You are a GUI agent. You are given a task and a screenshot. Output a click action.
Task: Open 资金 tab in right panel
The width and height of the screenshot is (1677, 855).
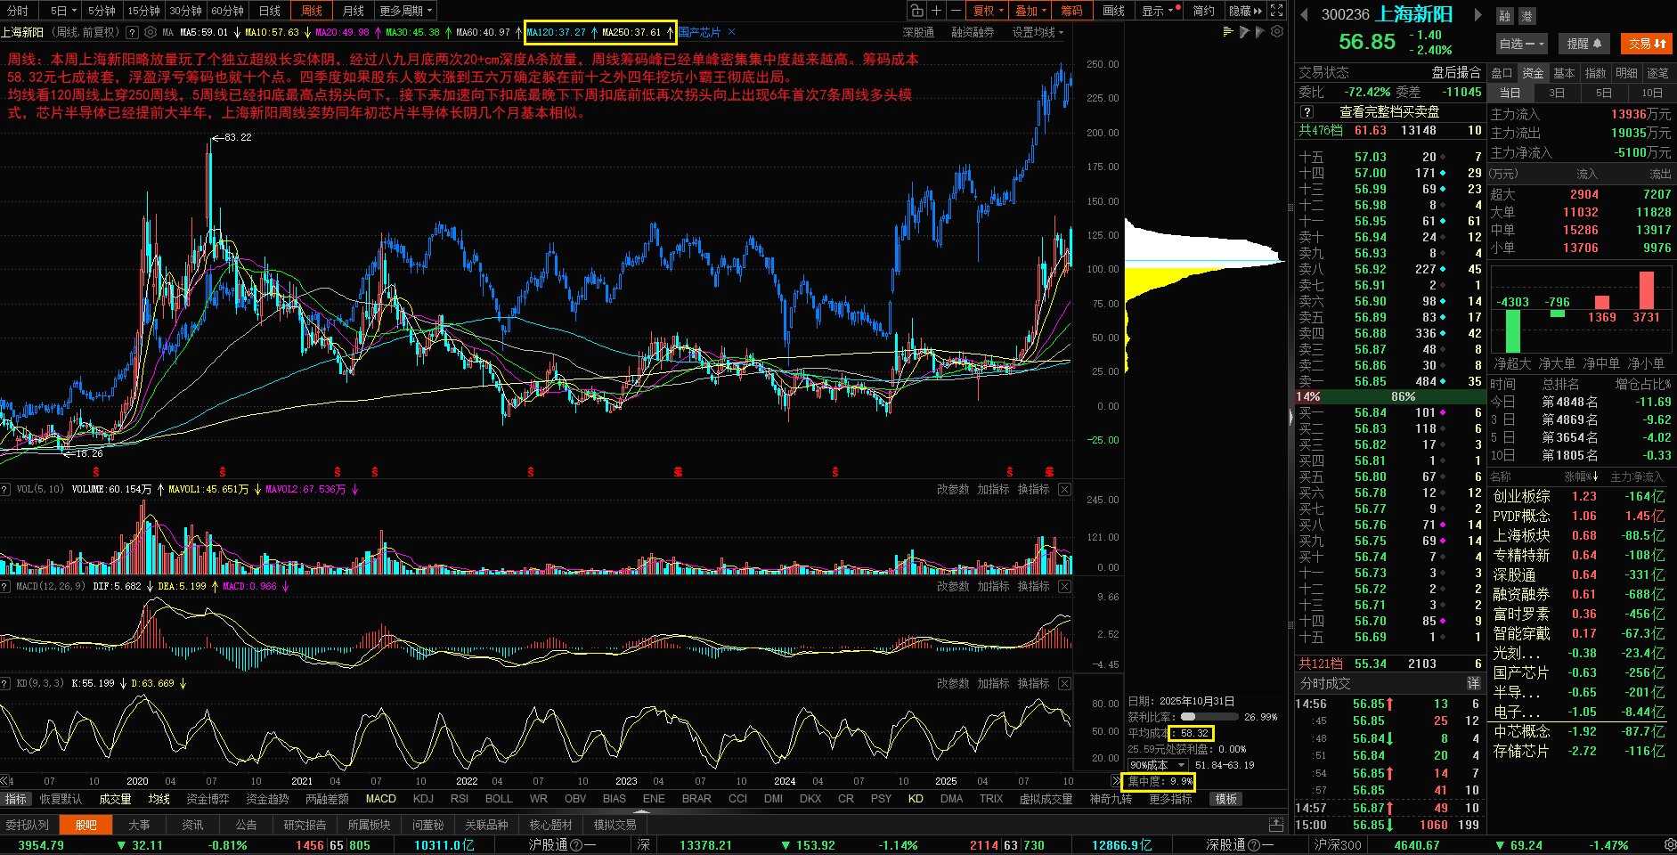[x=1532, y=73]
